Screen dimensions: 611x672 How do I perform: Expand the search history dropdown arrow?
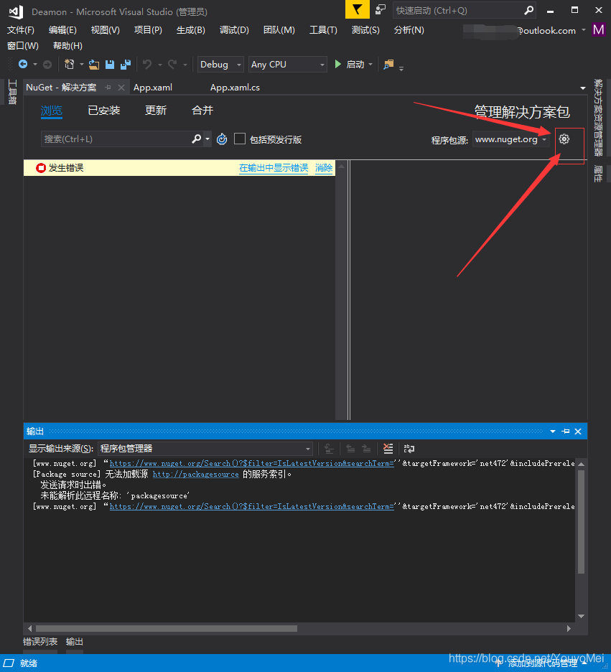click(207, 139)
